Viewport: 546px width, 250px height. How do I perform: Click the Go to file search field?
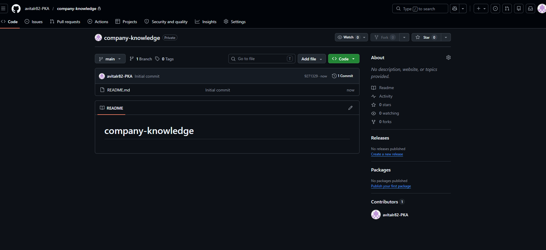(x=262, y=59)
